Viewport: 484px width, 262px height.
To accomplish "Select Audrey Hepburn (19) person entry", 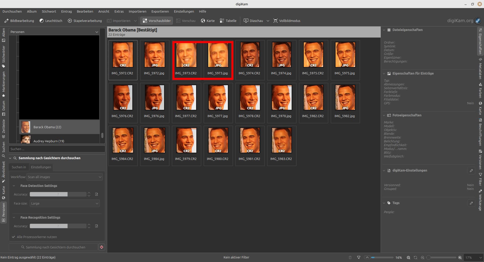I will click(x=59, y=140).
